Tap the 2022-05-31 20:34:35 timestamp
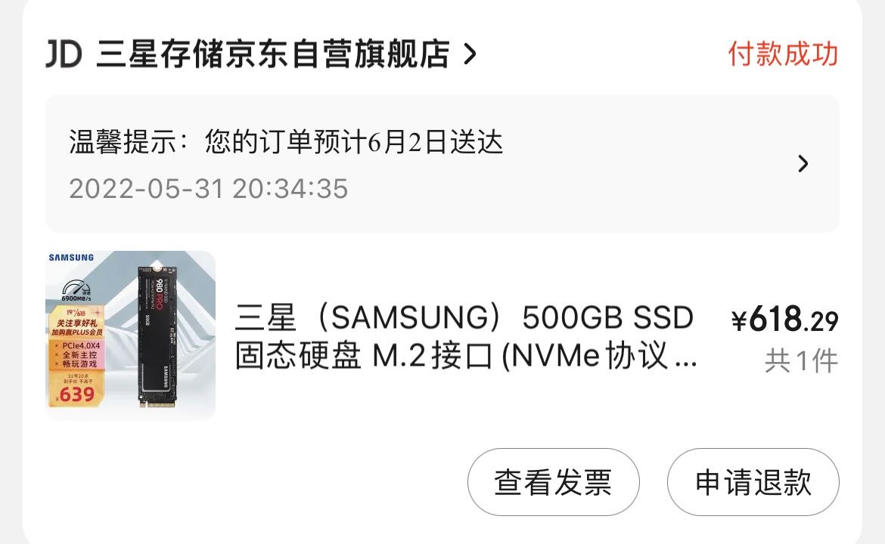Viewport: 885px width, 544px height. (x=208, y=188)
